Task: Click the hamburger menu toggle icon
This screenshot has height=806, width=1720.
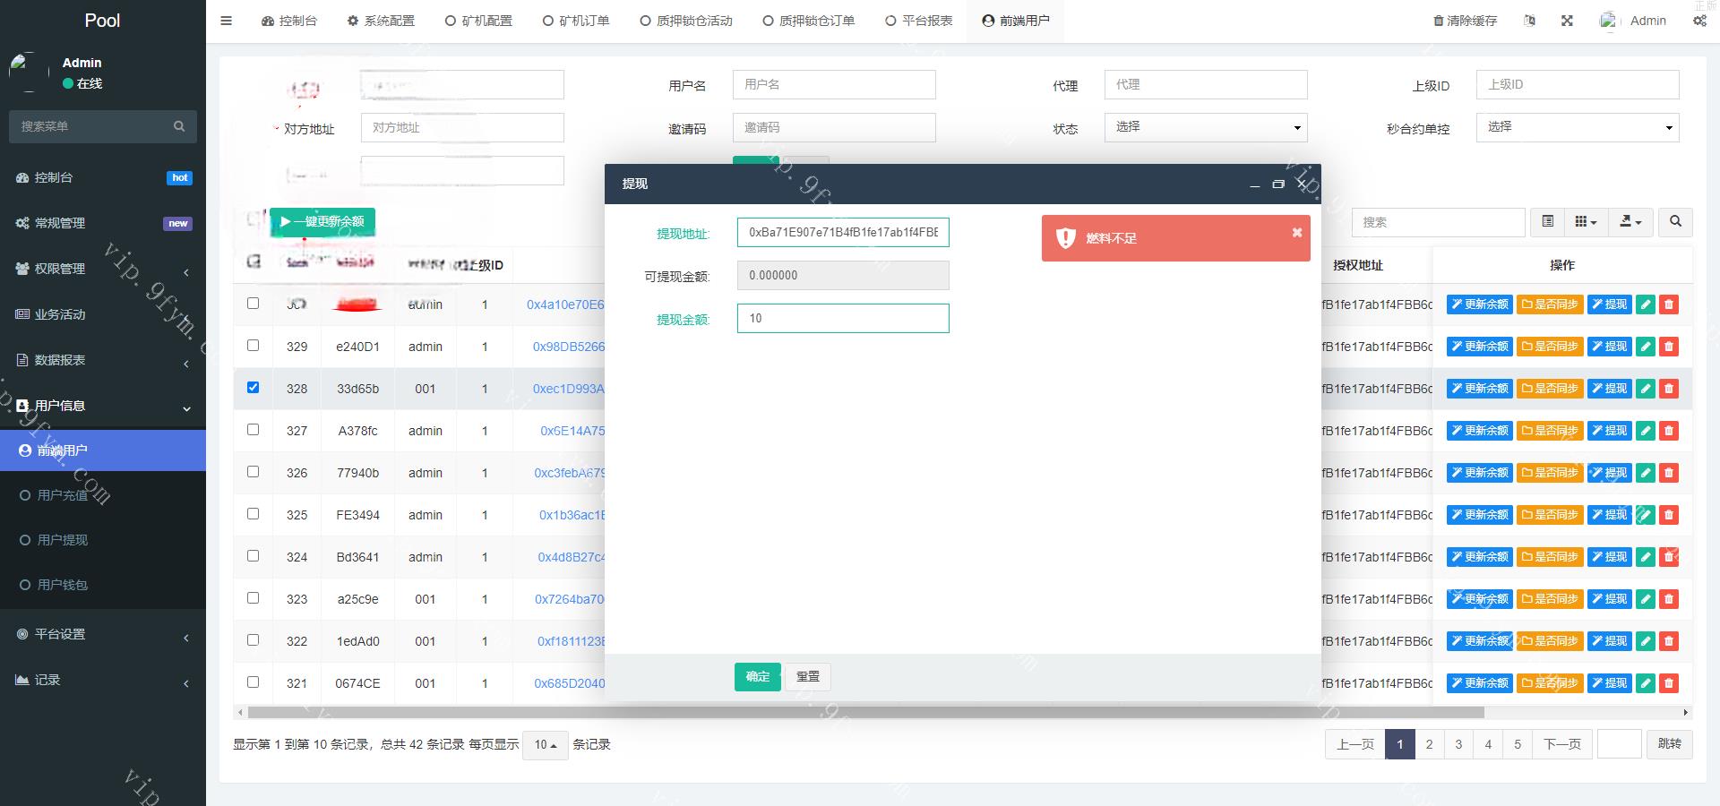Action: [226, 21]
